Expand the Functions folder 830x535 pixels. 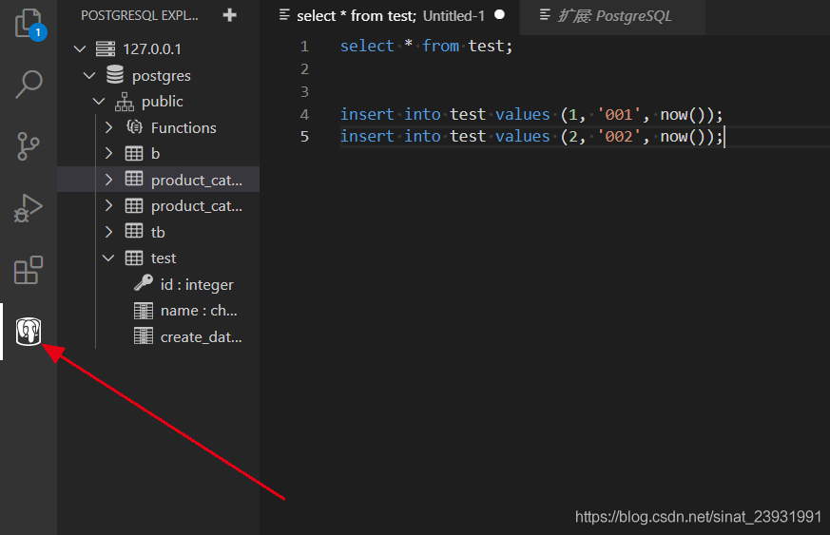108,127
